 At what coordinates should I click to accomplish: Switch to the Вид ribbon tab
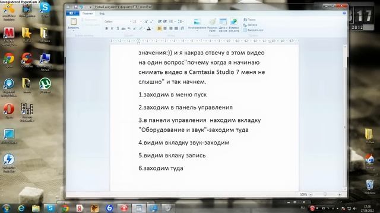[102, 14]
